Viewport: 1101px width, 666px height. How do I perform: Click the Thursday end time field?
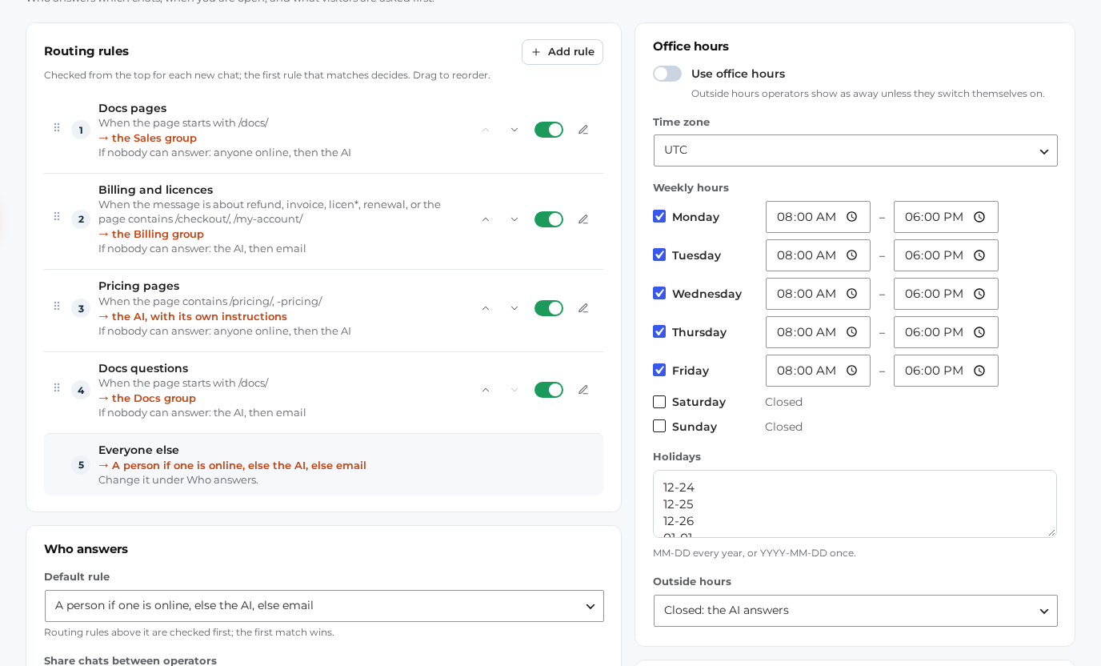point(946,332)
